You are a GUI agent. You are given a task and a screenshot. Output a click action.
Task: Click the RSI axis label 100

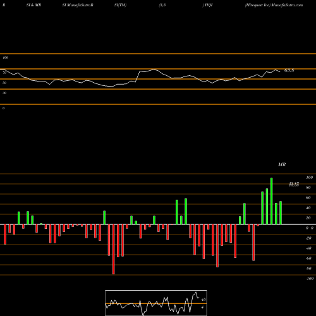coord(6,58)
